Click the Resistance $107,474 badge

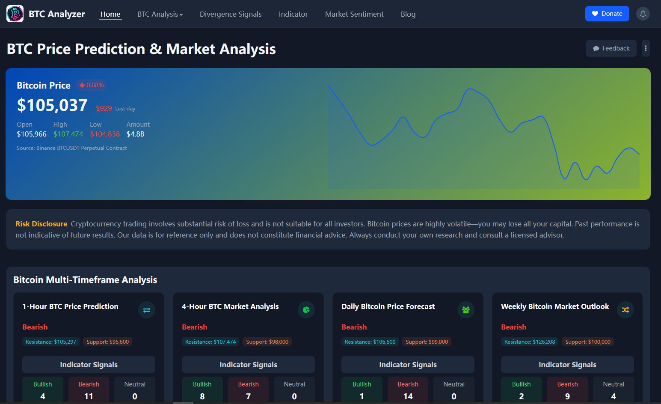pos(210,342)
